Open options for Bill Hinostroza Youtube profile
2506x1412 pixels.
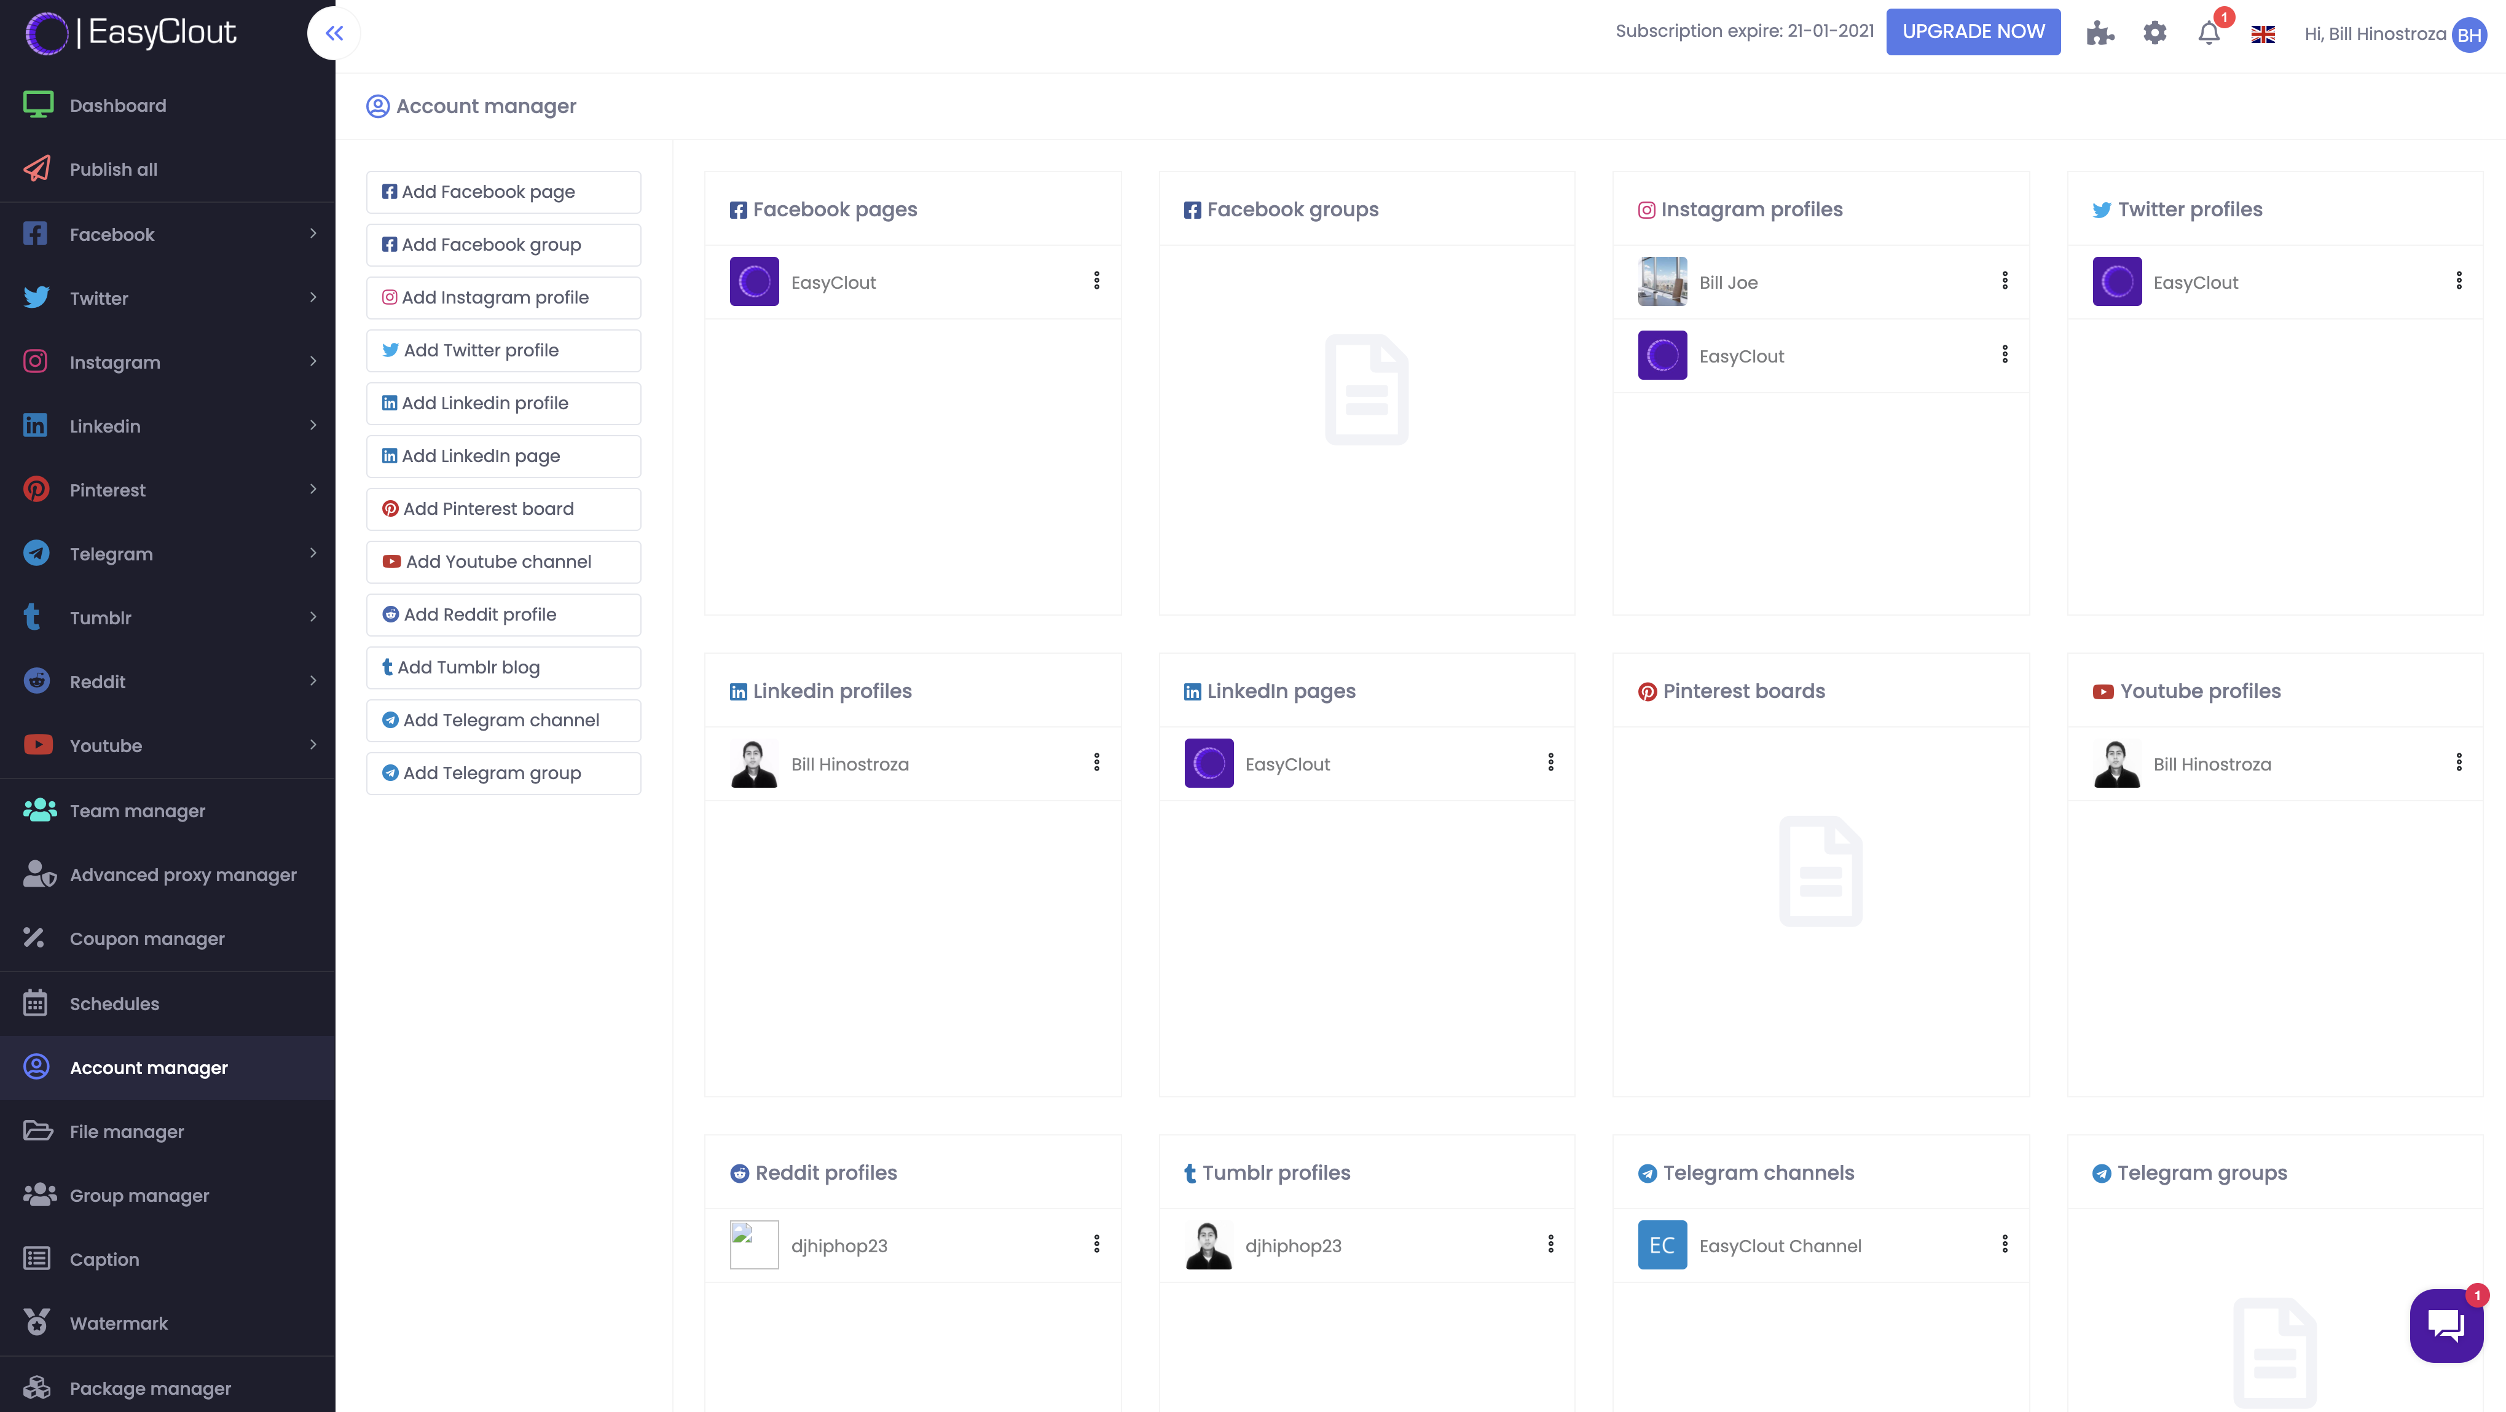[x=2458, y=763]
